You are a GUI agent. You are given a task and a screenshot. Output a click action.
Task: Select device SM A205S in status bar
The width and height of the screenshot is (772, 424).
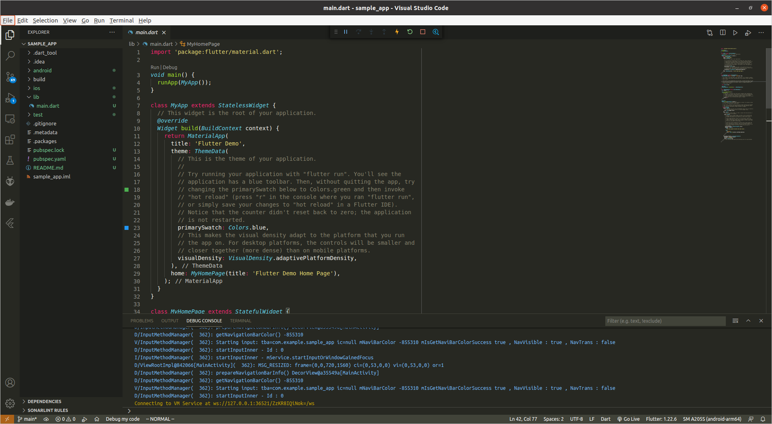click(712, 419)
